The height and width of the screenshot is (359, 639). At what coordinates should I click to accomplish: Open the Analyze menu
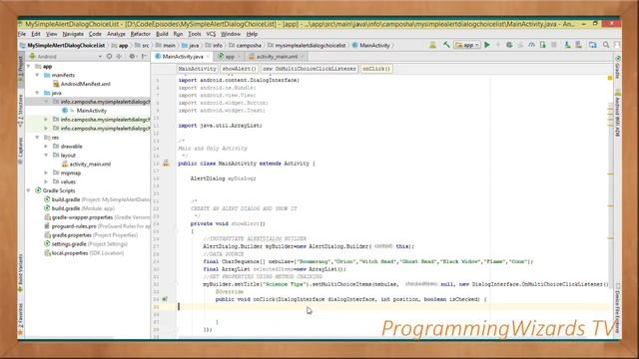point(116,34)
